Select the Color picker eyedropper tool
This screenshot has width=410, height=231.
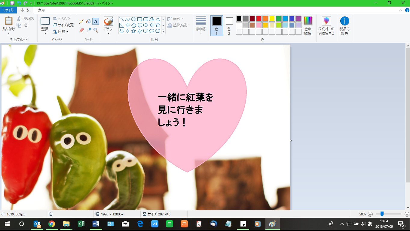coord(89,30)
